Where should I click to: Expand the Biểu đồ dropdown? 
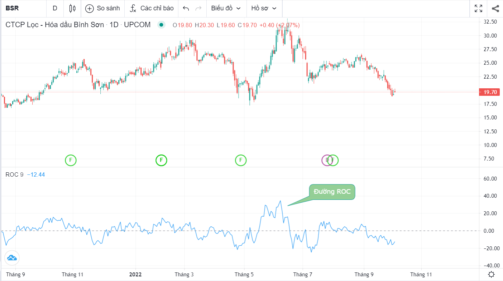click(x=226, y=8)
